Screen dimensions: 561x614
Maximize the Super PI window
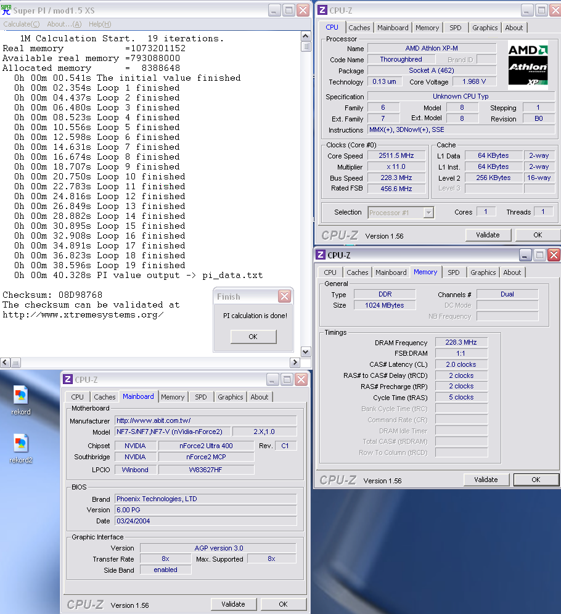(289, 10)
